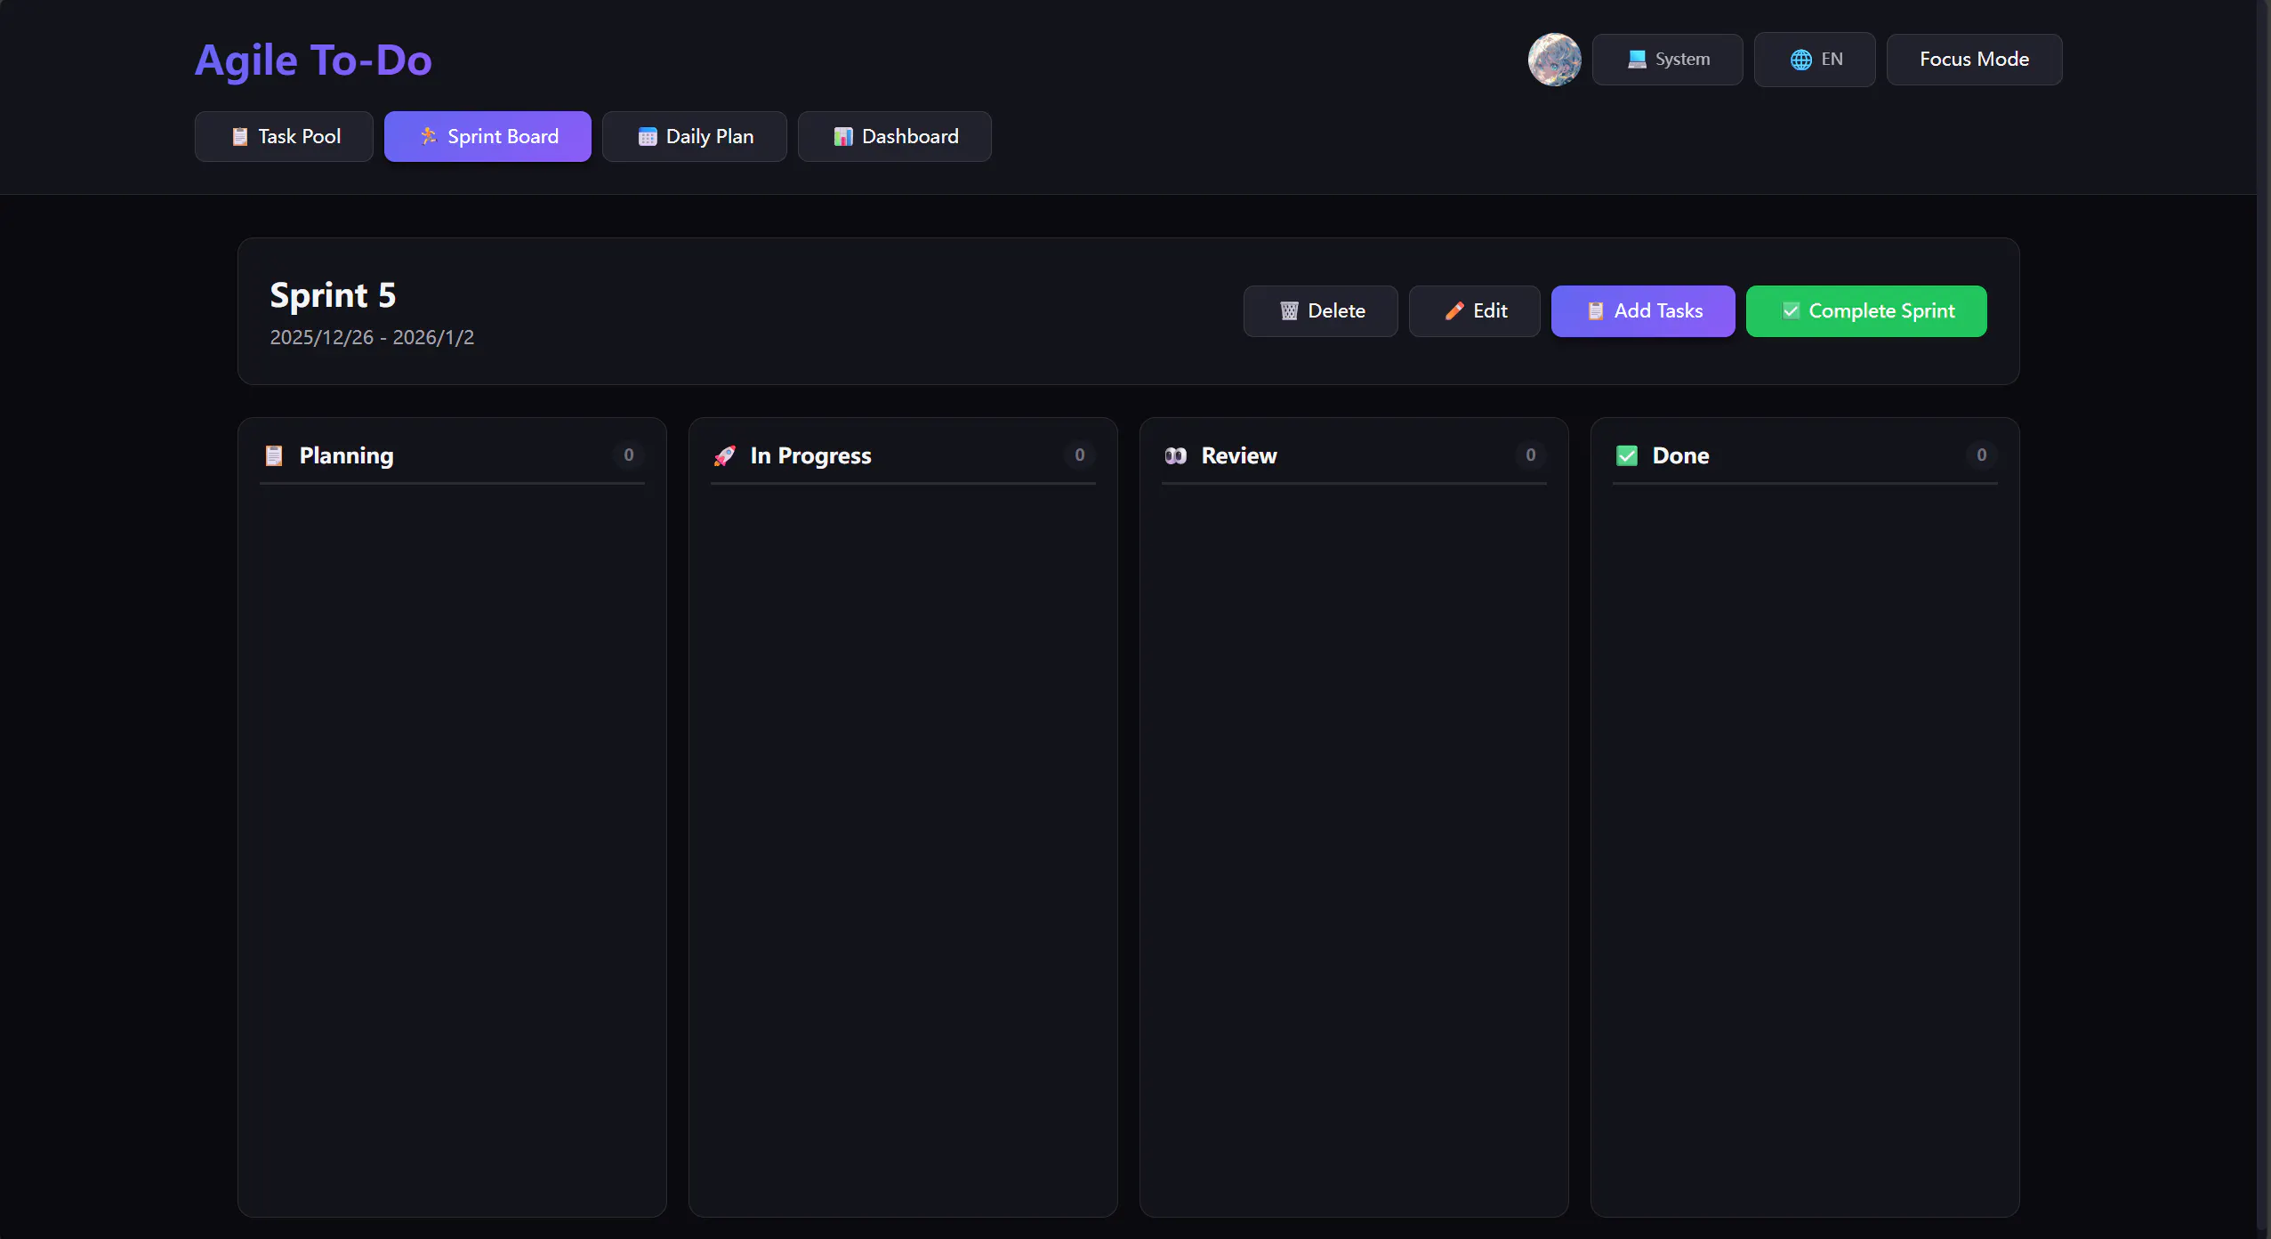Delete the Sprint 5 sprint
This screenshot has height=1239, width=2271.
click(x=1320, y=311)
